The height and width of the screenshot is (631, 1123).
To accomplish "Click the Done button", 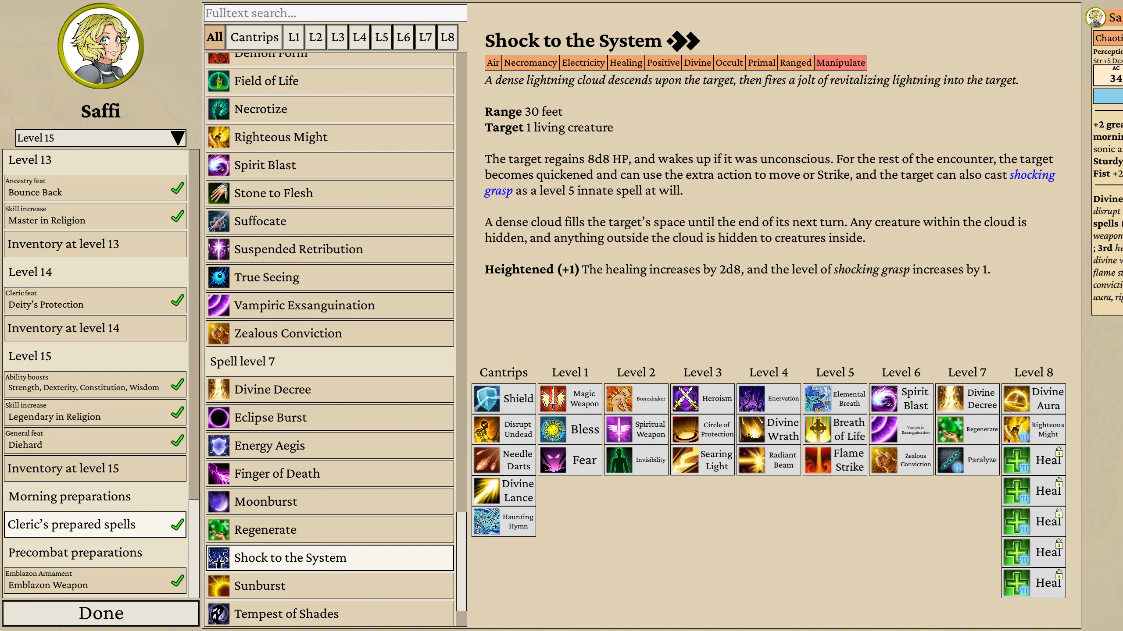I will (x=101, y=613).
